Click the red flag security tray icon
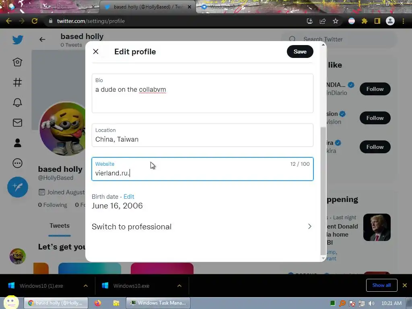412x309 pixels. [352, 303]
